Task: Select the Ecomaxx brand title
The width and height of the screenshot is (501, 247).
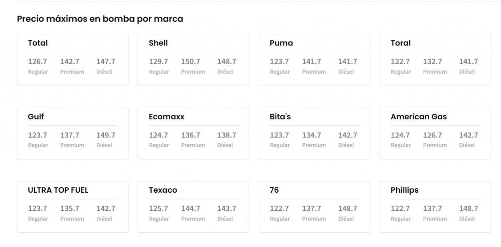Action: (x=166, y=116)
